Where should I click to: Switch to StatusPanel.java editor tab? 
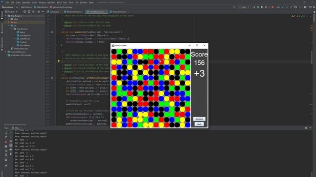119,12
